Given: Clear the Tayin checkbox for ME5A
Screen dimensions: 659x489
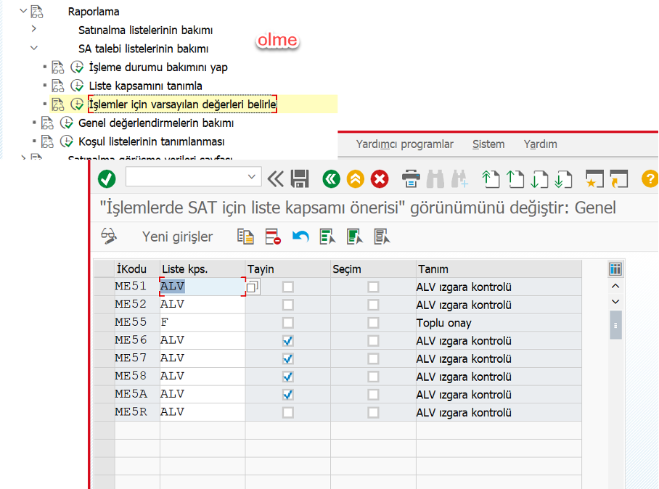Looking at the screenshot, I should pyautogui.click(x=288, y=395).
